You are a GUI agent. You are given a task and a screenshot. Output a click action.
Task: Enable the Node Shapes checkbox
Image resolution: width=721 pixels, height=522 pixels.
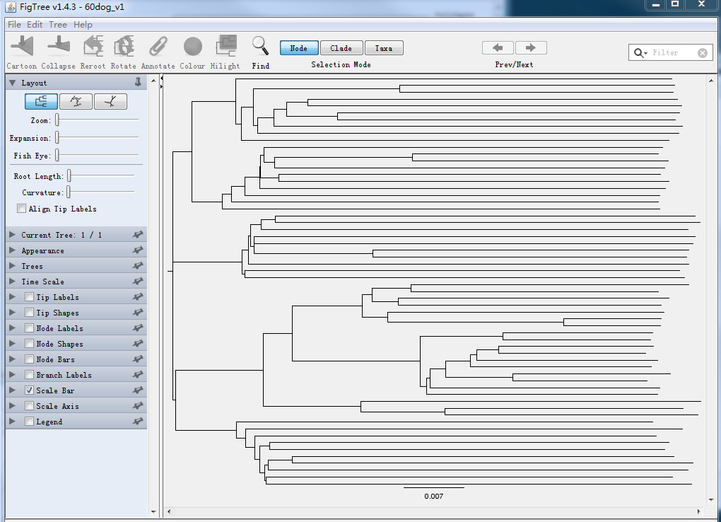click(x=29, y=343)
